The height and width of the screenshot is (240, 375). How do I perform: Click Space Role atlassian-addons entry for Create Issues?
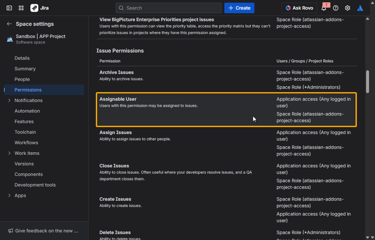pos(310,202)
